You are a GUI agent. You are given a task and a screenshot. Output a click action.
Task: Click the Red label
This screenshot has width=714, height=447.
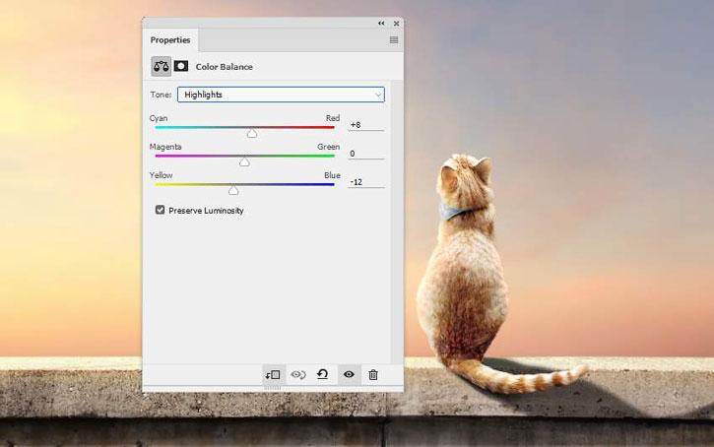coord(333,118)
